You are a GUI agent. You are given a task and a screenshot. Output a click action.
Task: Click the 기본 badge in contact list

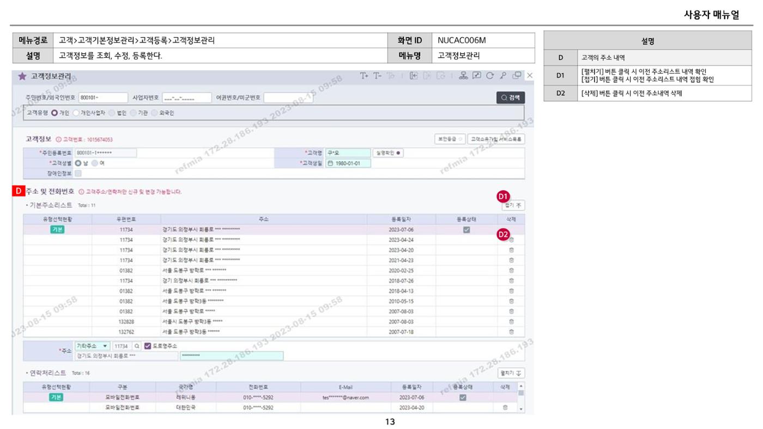click(57, 397)
